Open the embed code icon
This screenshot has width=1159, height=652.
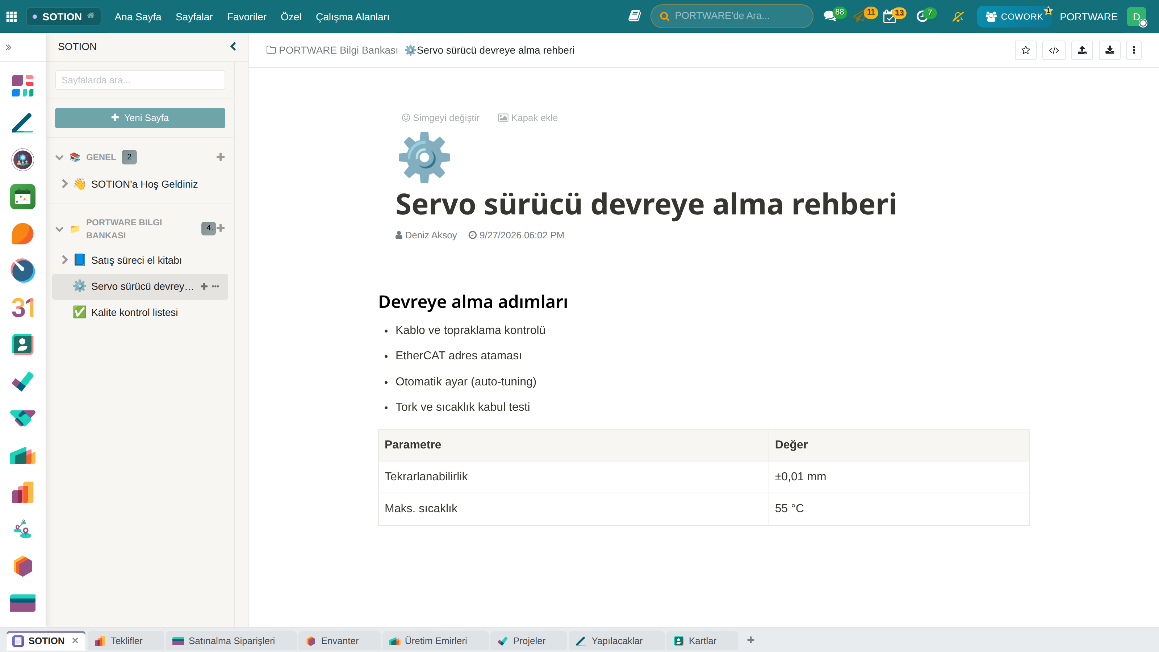(x=1054, y=50)
